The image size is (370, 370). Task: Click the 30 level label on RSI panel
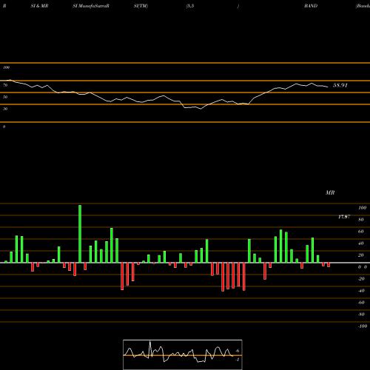pyautogui.click(x=5, y=109)
